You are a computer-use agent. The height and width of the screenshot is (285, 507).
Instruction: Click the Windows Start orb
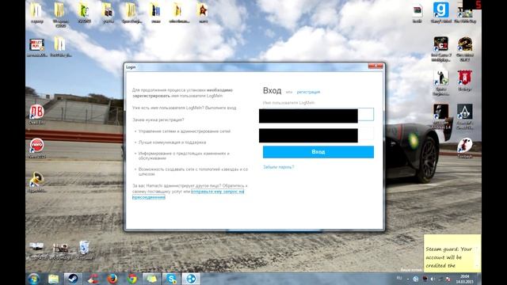pyautogui.click(x=33, y=279)
